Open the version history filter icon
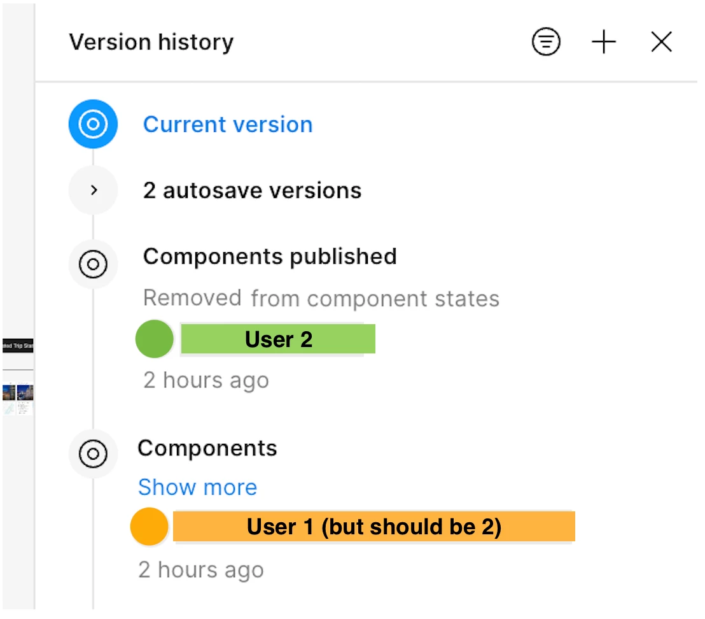 (546, 43)
